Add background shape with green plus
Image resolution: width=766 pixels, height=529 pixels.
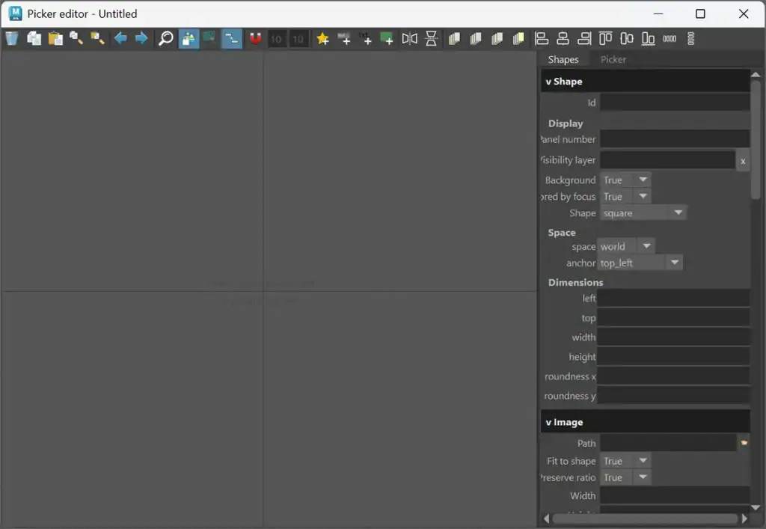[x=387, y=38]
